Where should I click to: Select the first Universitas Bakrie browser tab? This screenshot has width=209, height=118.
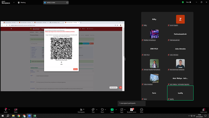pos(10,23)
